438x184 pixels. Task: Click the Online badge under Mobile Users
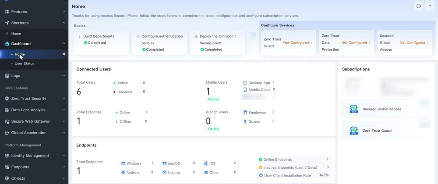213,99
